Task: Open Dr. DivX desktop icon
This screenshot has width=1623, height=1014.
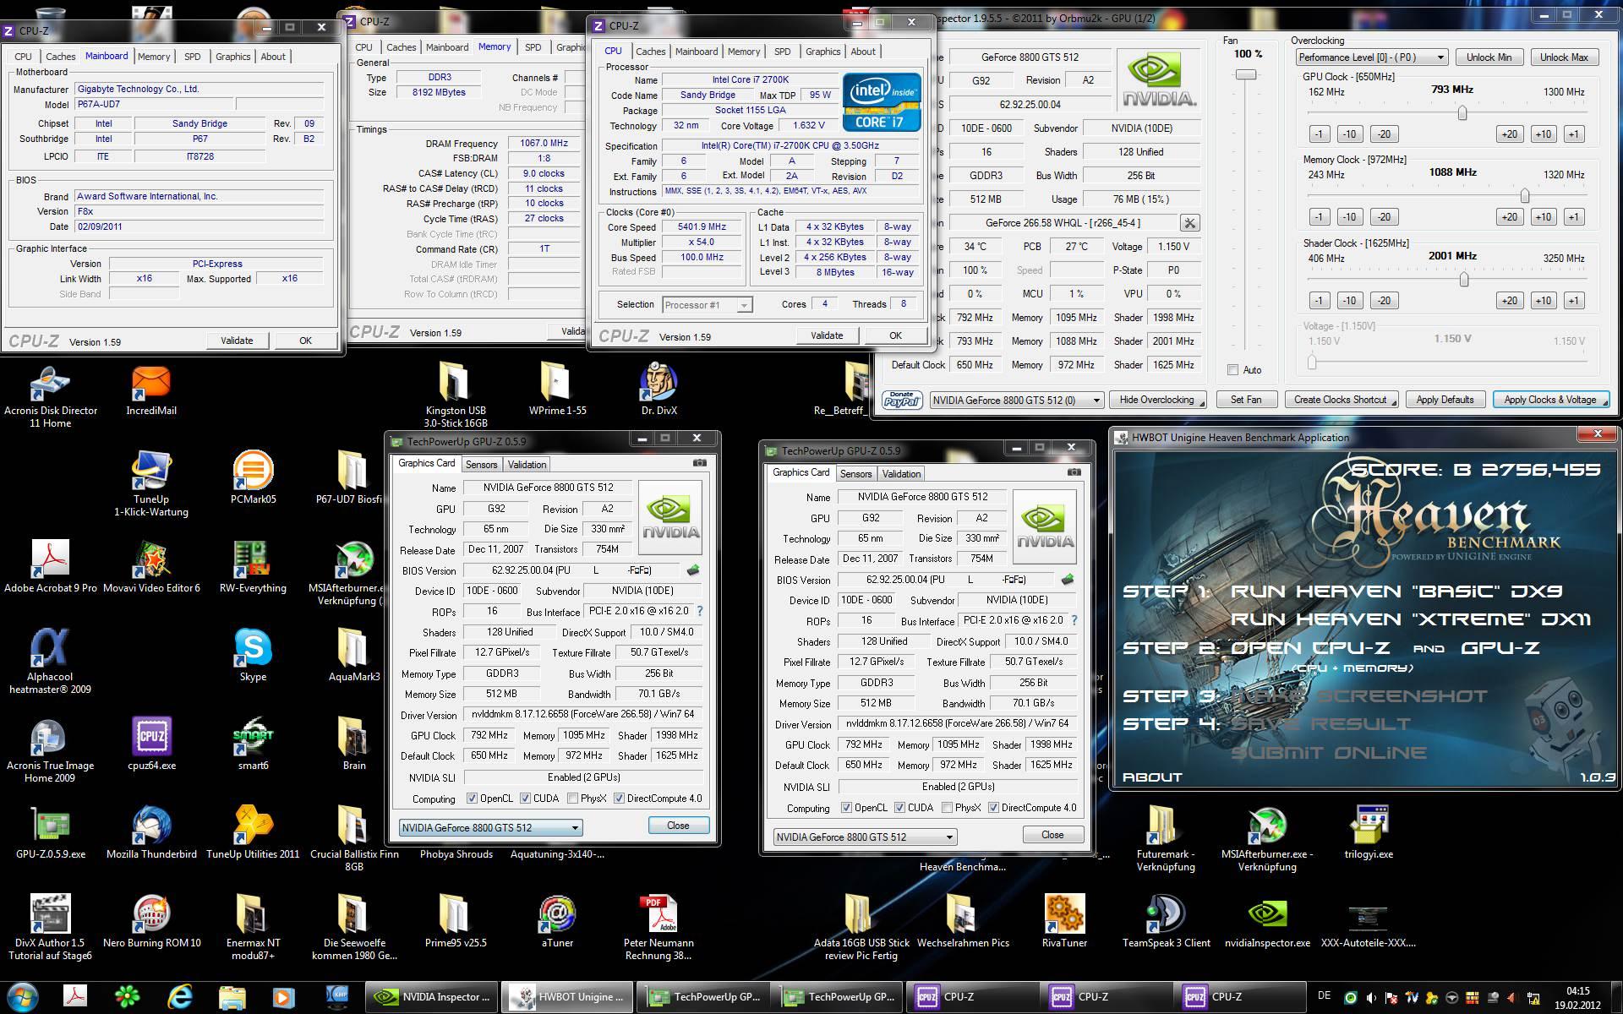Action: click(658, 390)
